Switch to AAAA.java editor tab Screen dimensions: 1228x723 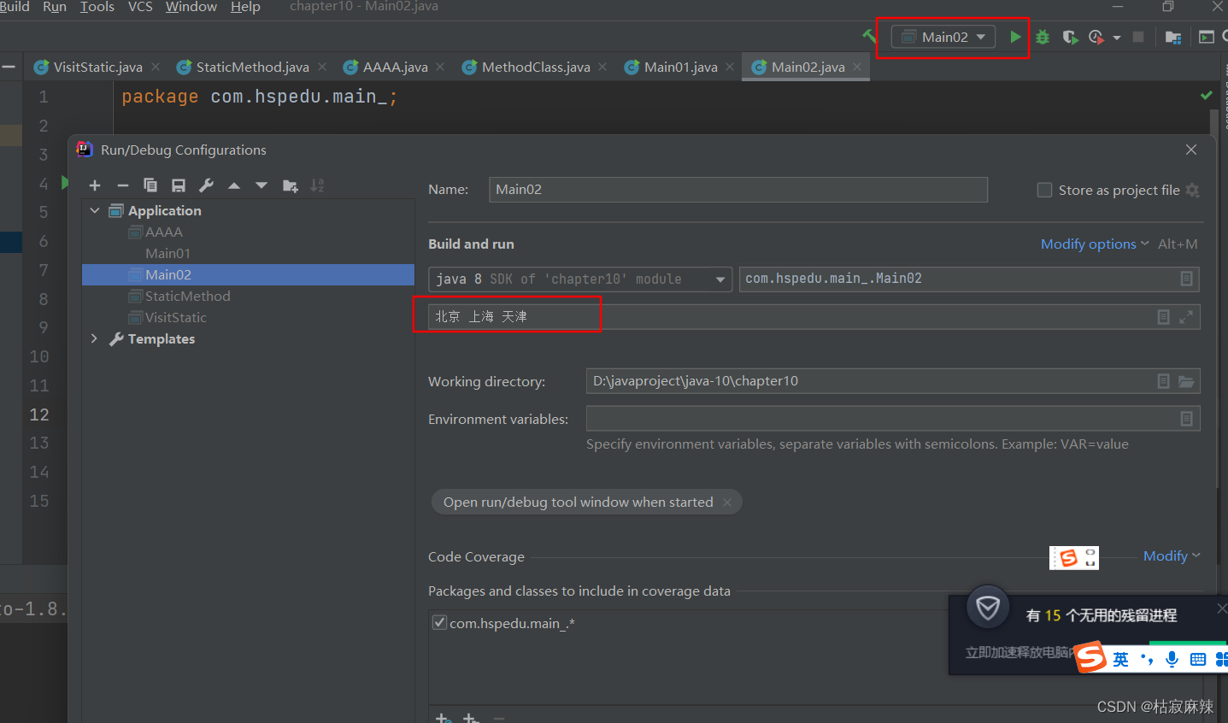pos(395,67)
